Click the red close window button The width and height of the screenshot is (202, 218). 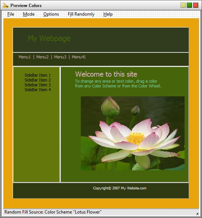pos(196,5)
